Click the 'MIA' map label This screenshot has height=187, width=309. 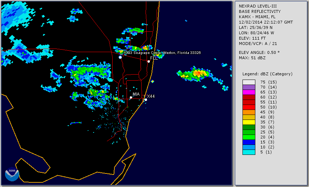[x=136, y=94]
